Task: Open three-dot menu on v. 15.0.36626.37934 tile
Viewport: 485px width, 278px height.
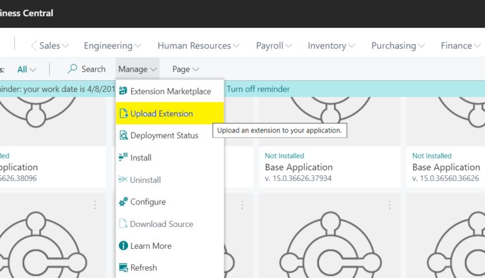Action: pos(389,204)
